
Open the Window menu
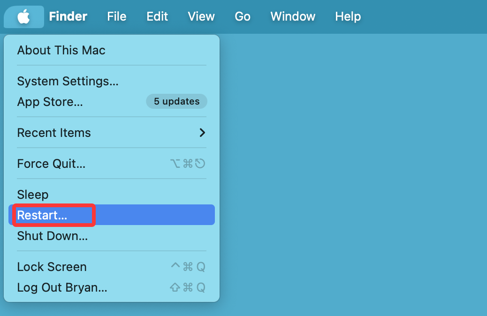point(292,16)
